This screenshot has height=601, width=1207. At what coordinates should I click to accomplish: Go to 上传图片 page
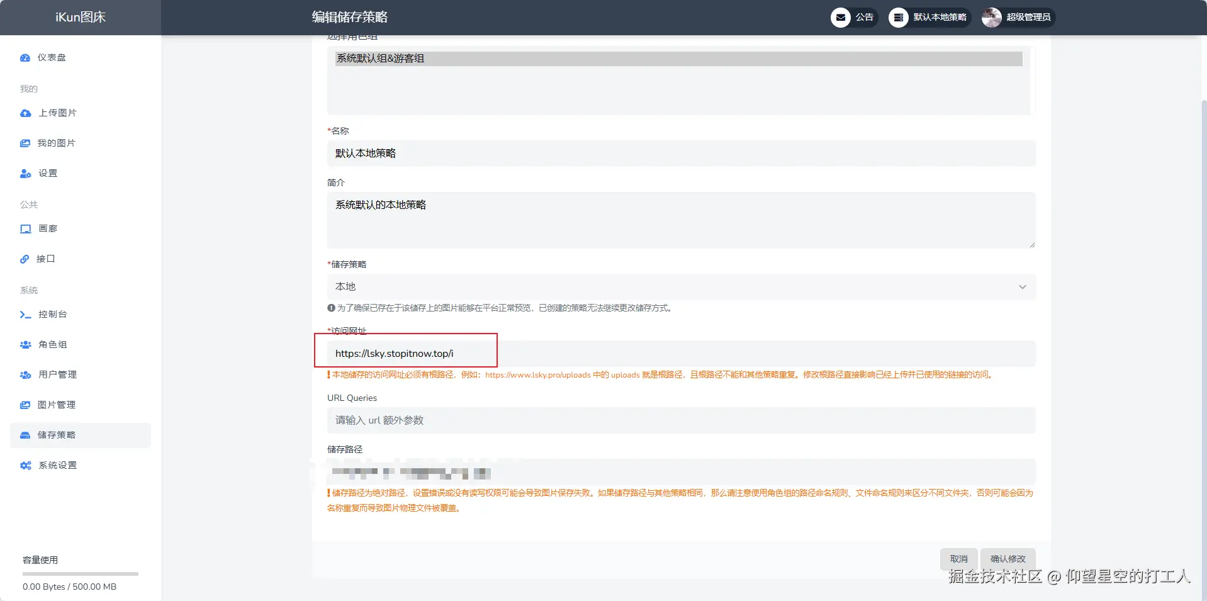coord(81,113)
